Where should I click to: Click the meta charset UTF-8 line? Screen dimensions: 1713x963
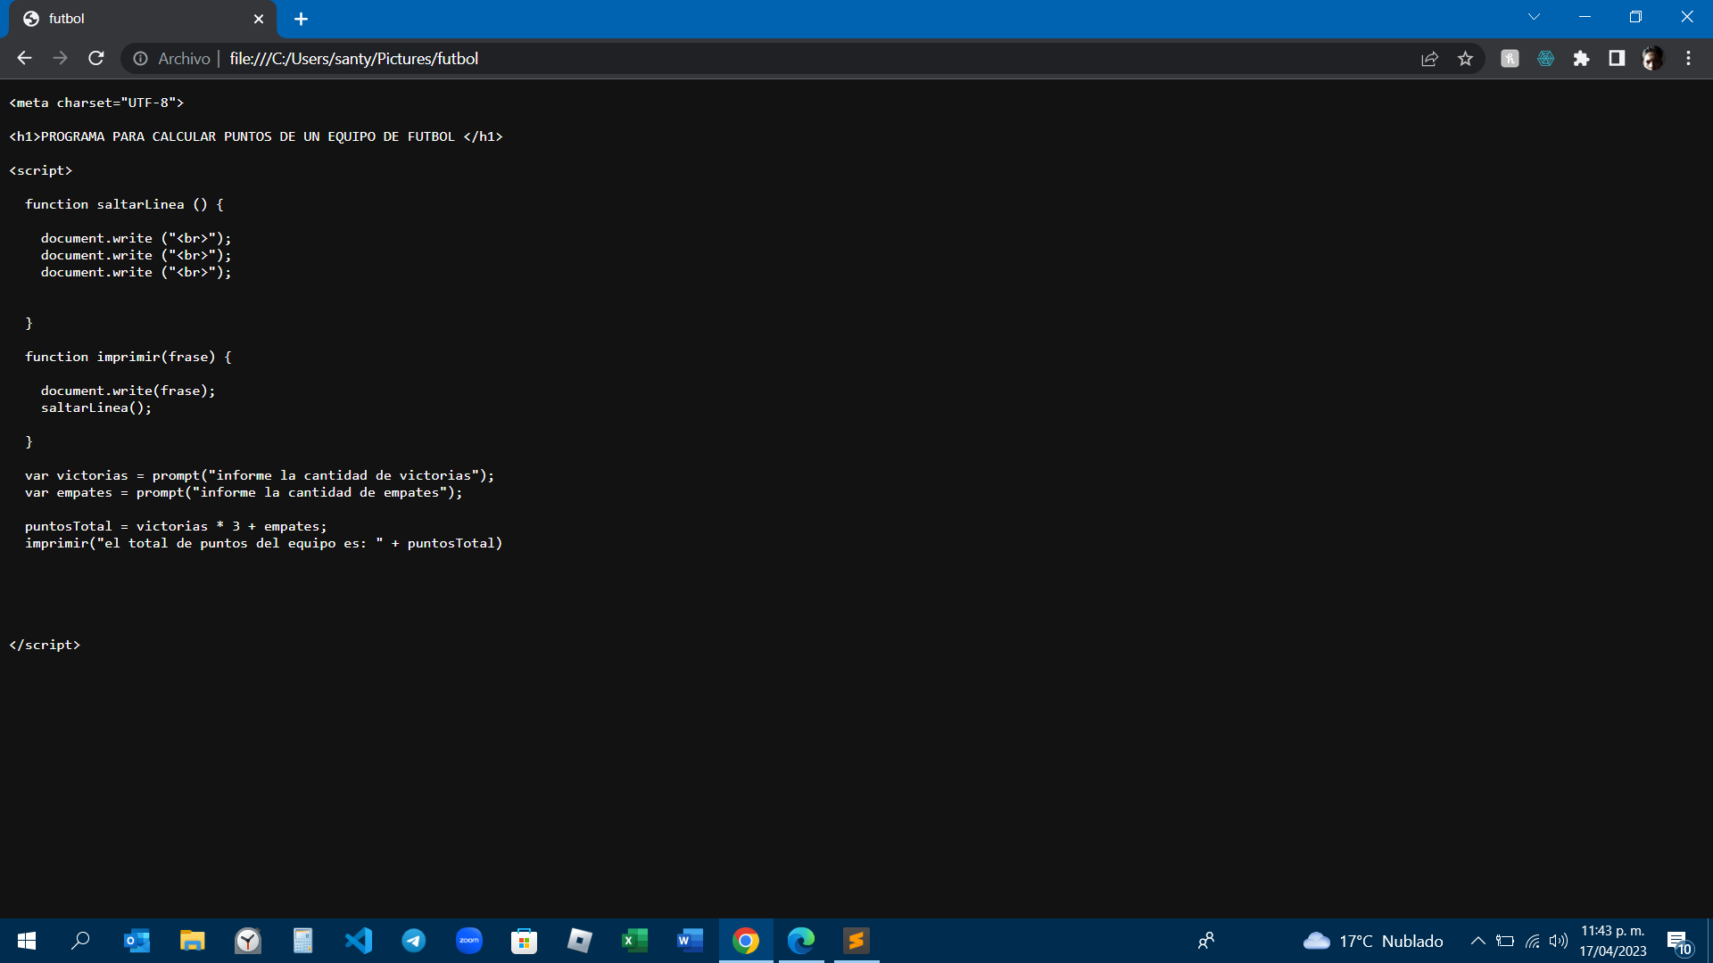click(96, 103)
